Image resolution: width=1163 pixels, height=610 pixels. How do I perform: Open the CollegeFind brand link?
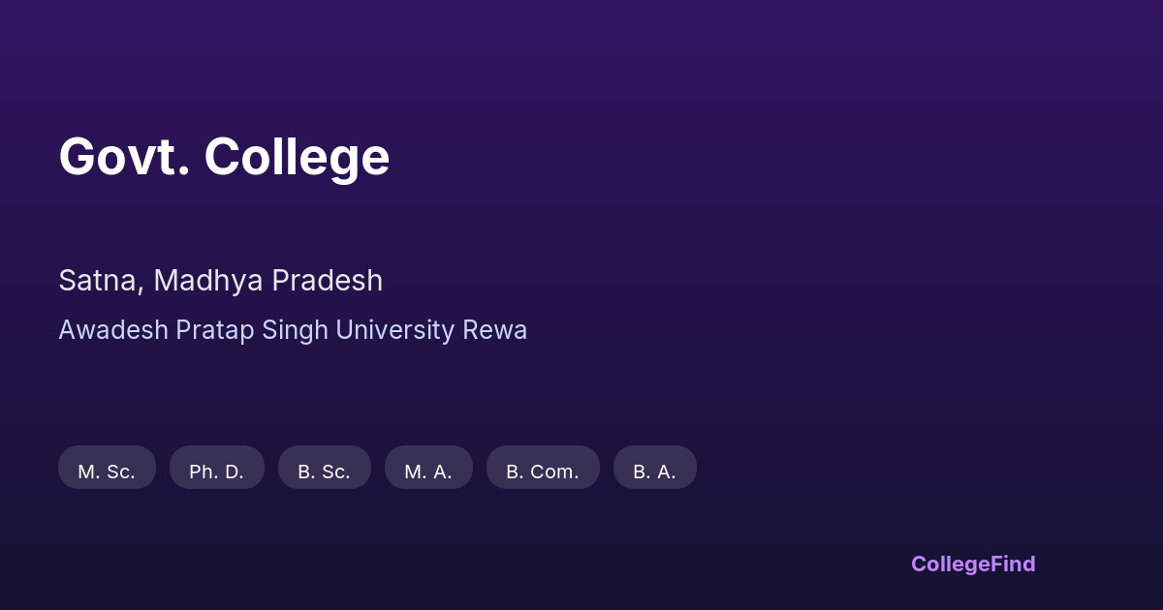point(972,564)
